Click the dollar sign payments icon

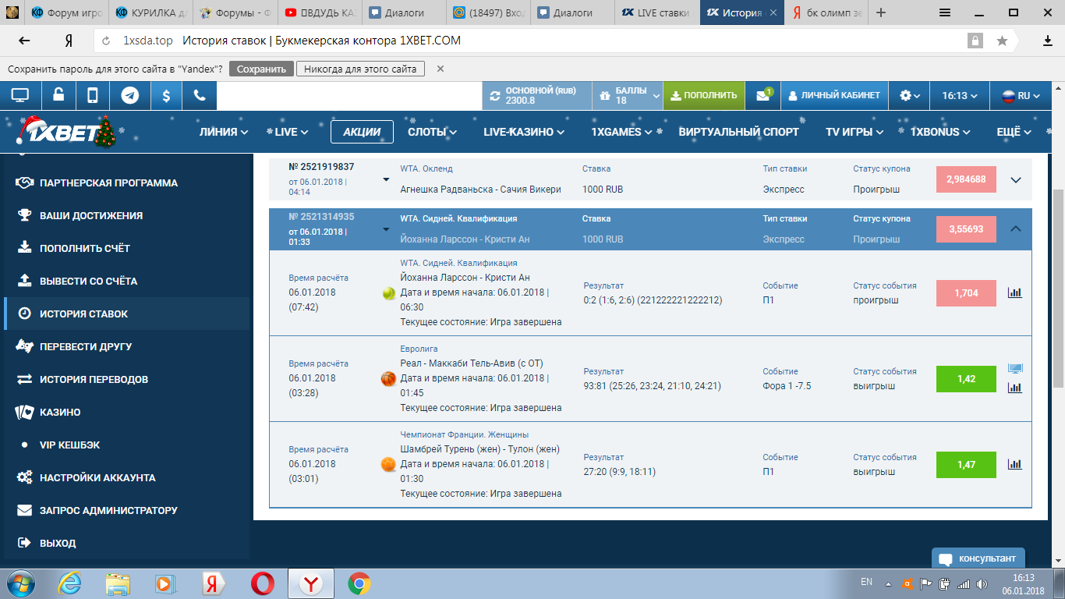[x=166, y=96]
